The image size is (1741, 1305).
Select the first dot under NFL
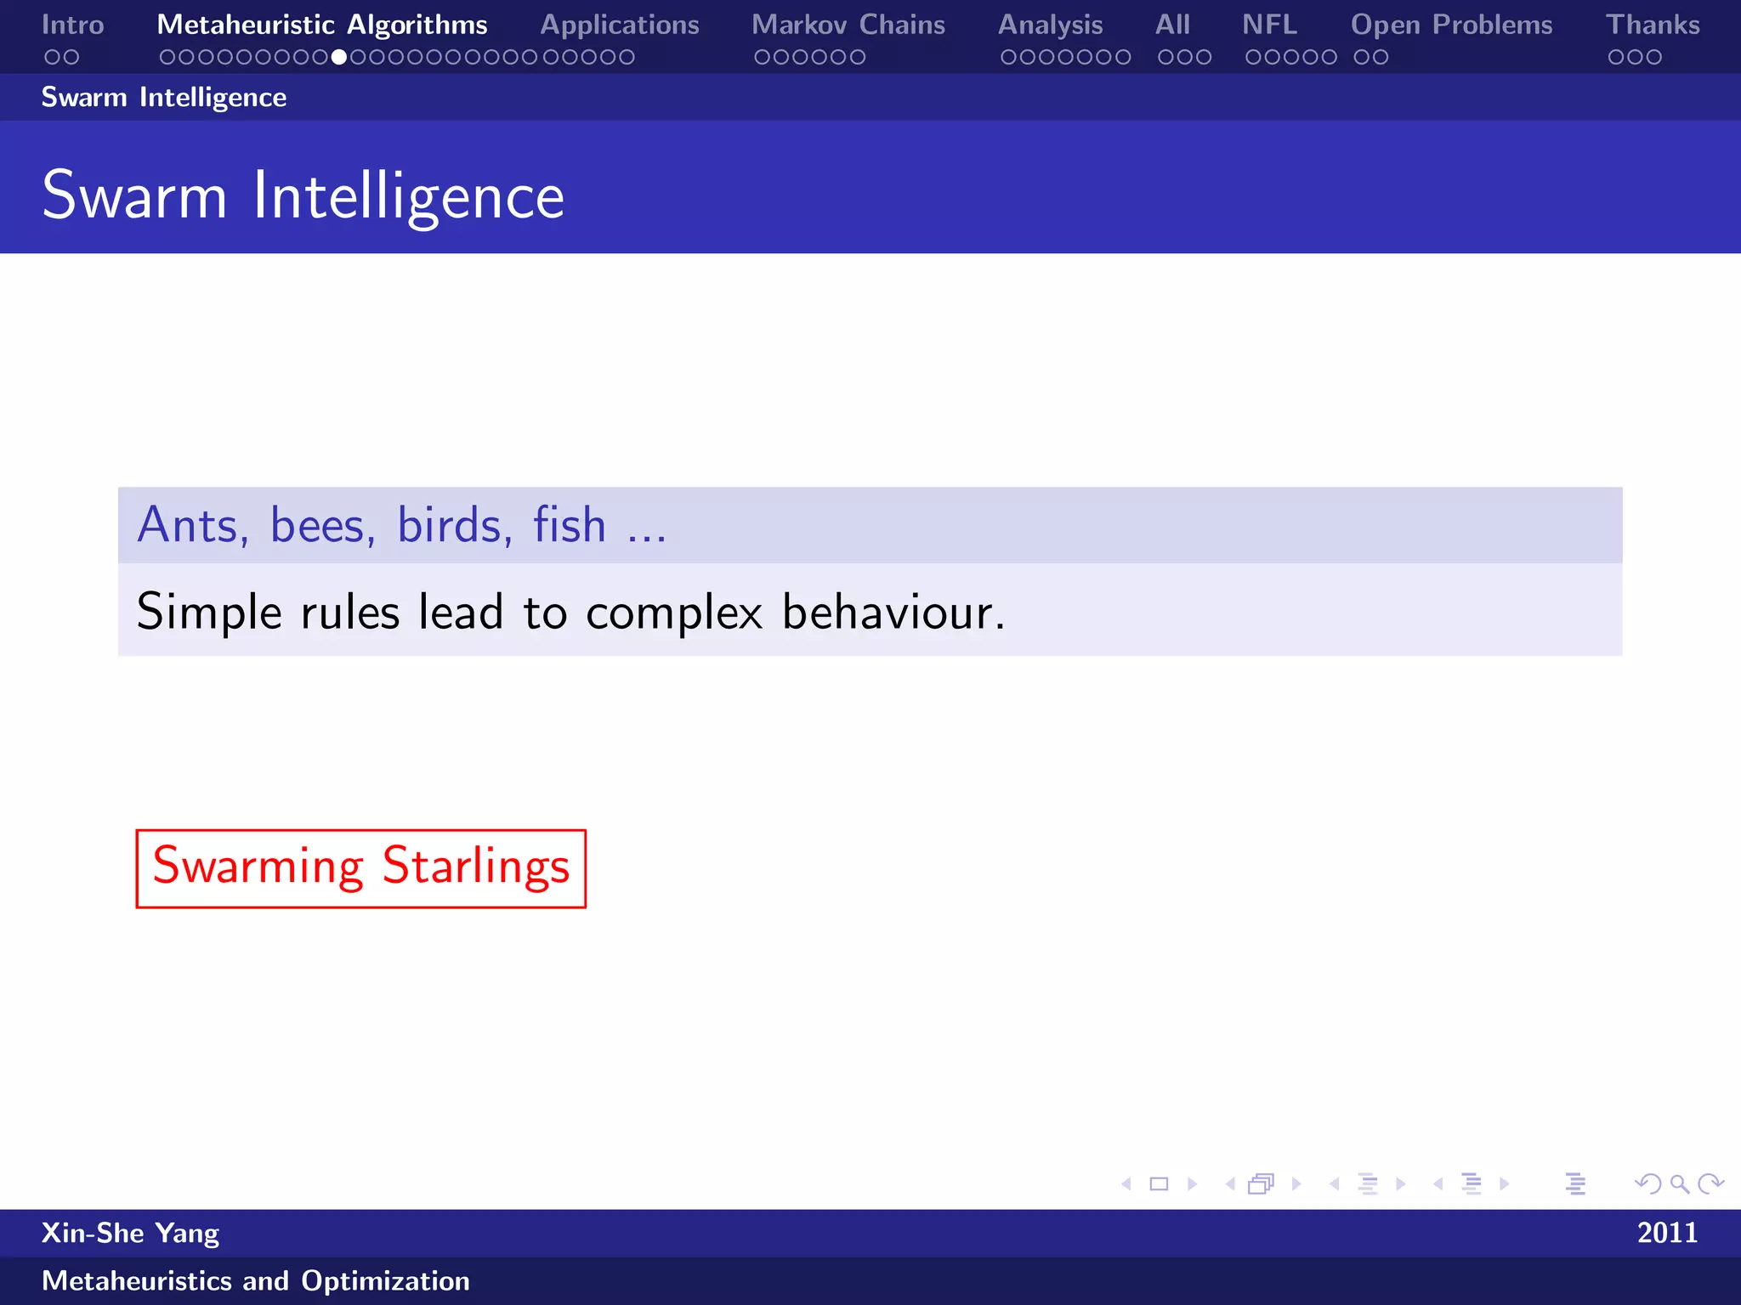(1253, 57)
